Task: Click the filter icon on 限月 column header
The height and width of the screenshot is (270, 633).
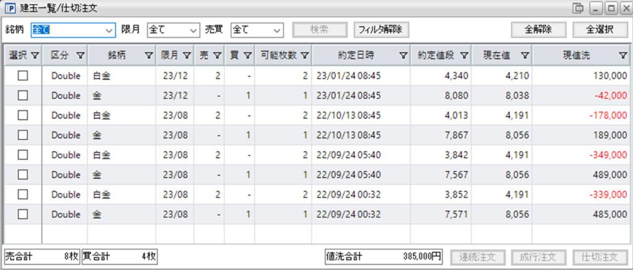Action: click(x=187, y=56)
